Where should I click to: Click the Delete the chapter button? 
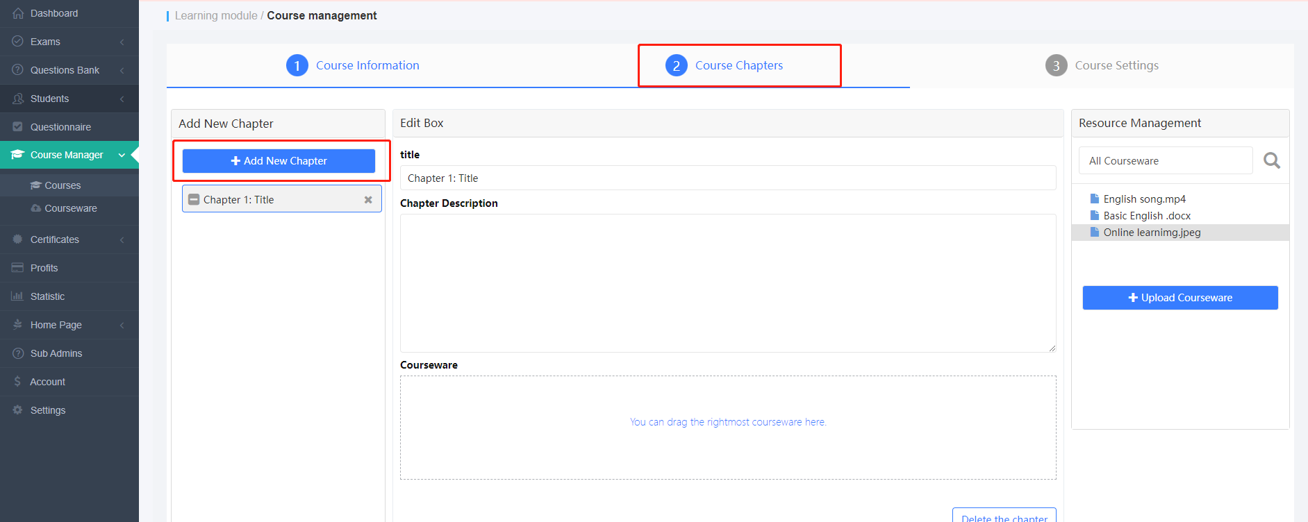click(x=1004, y=516)
